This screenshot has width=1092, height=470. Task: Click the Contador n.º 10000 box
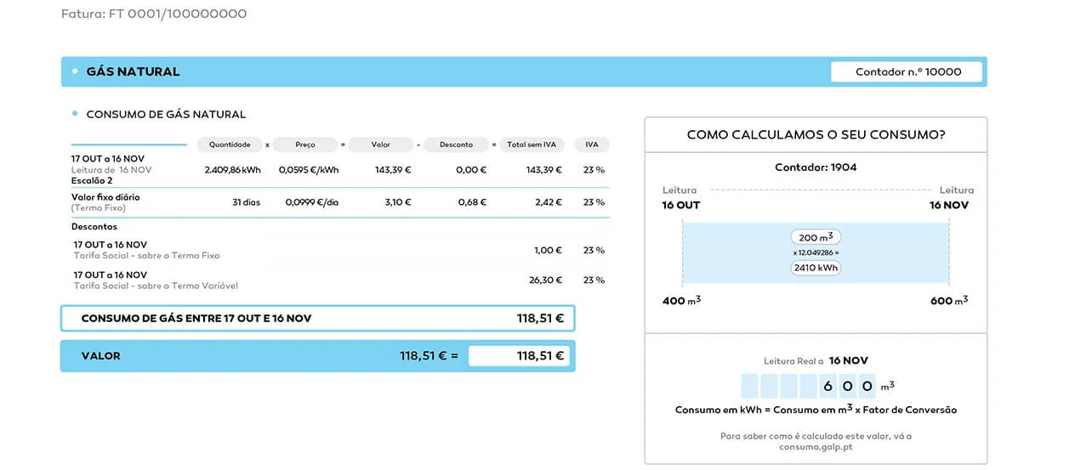click(907, 72)
